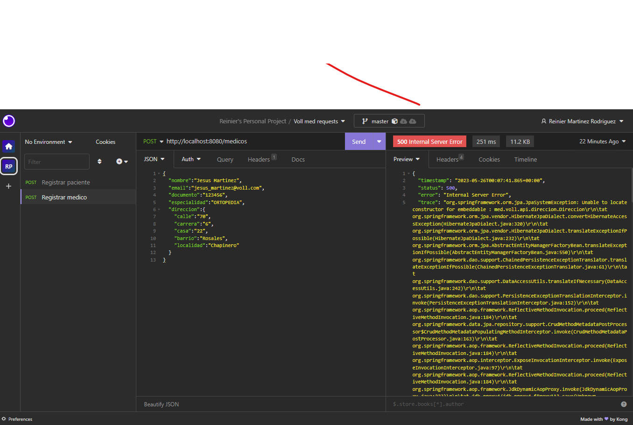Image resolution: width=633 pixels, height=425 pixels.
Task: Click the 11.2 KB response size tag
Action: 520,142
